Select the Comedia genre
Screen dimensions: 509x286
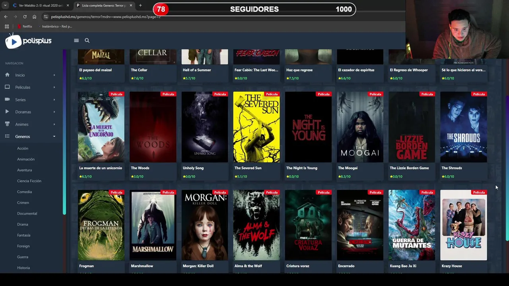point(24,192)
